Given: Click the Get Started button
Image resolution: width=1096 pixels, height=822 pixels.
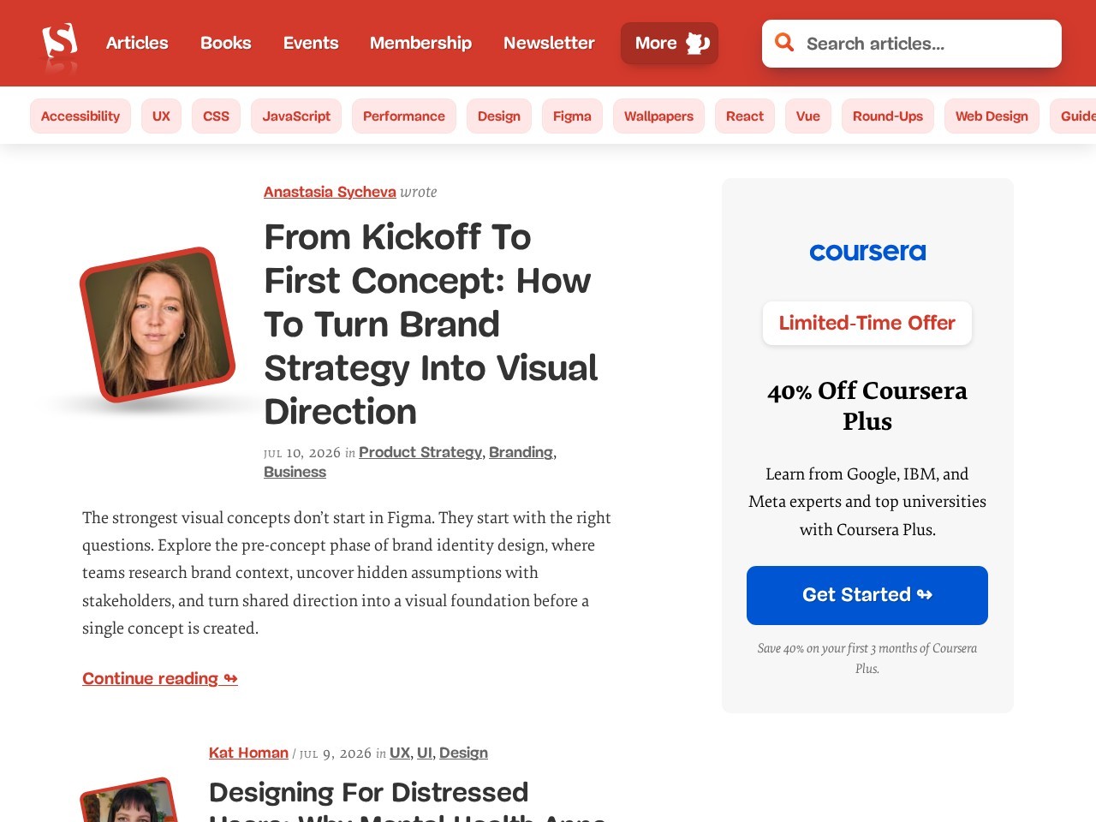Looking at the screenshot, I should 867,595.
